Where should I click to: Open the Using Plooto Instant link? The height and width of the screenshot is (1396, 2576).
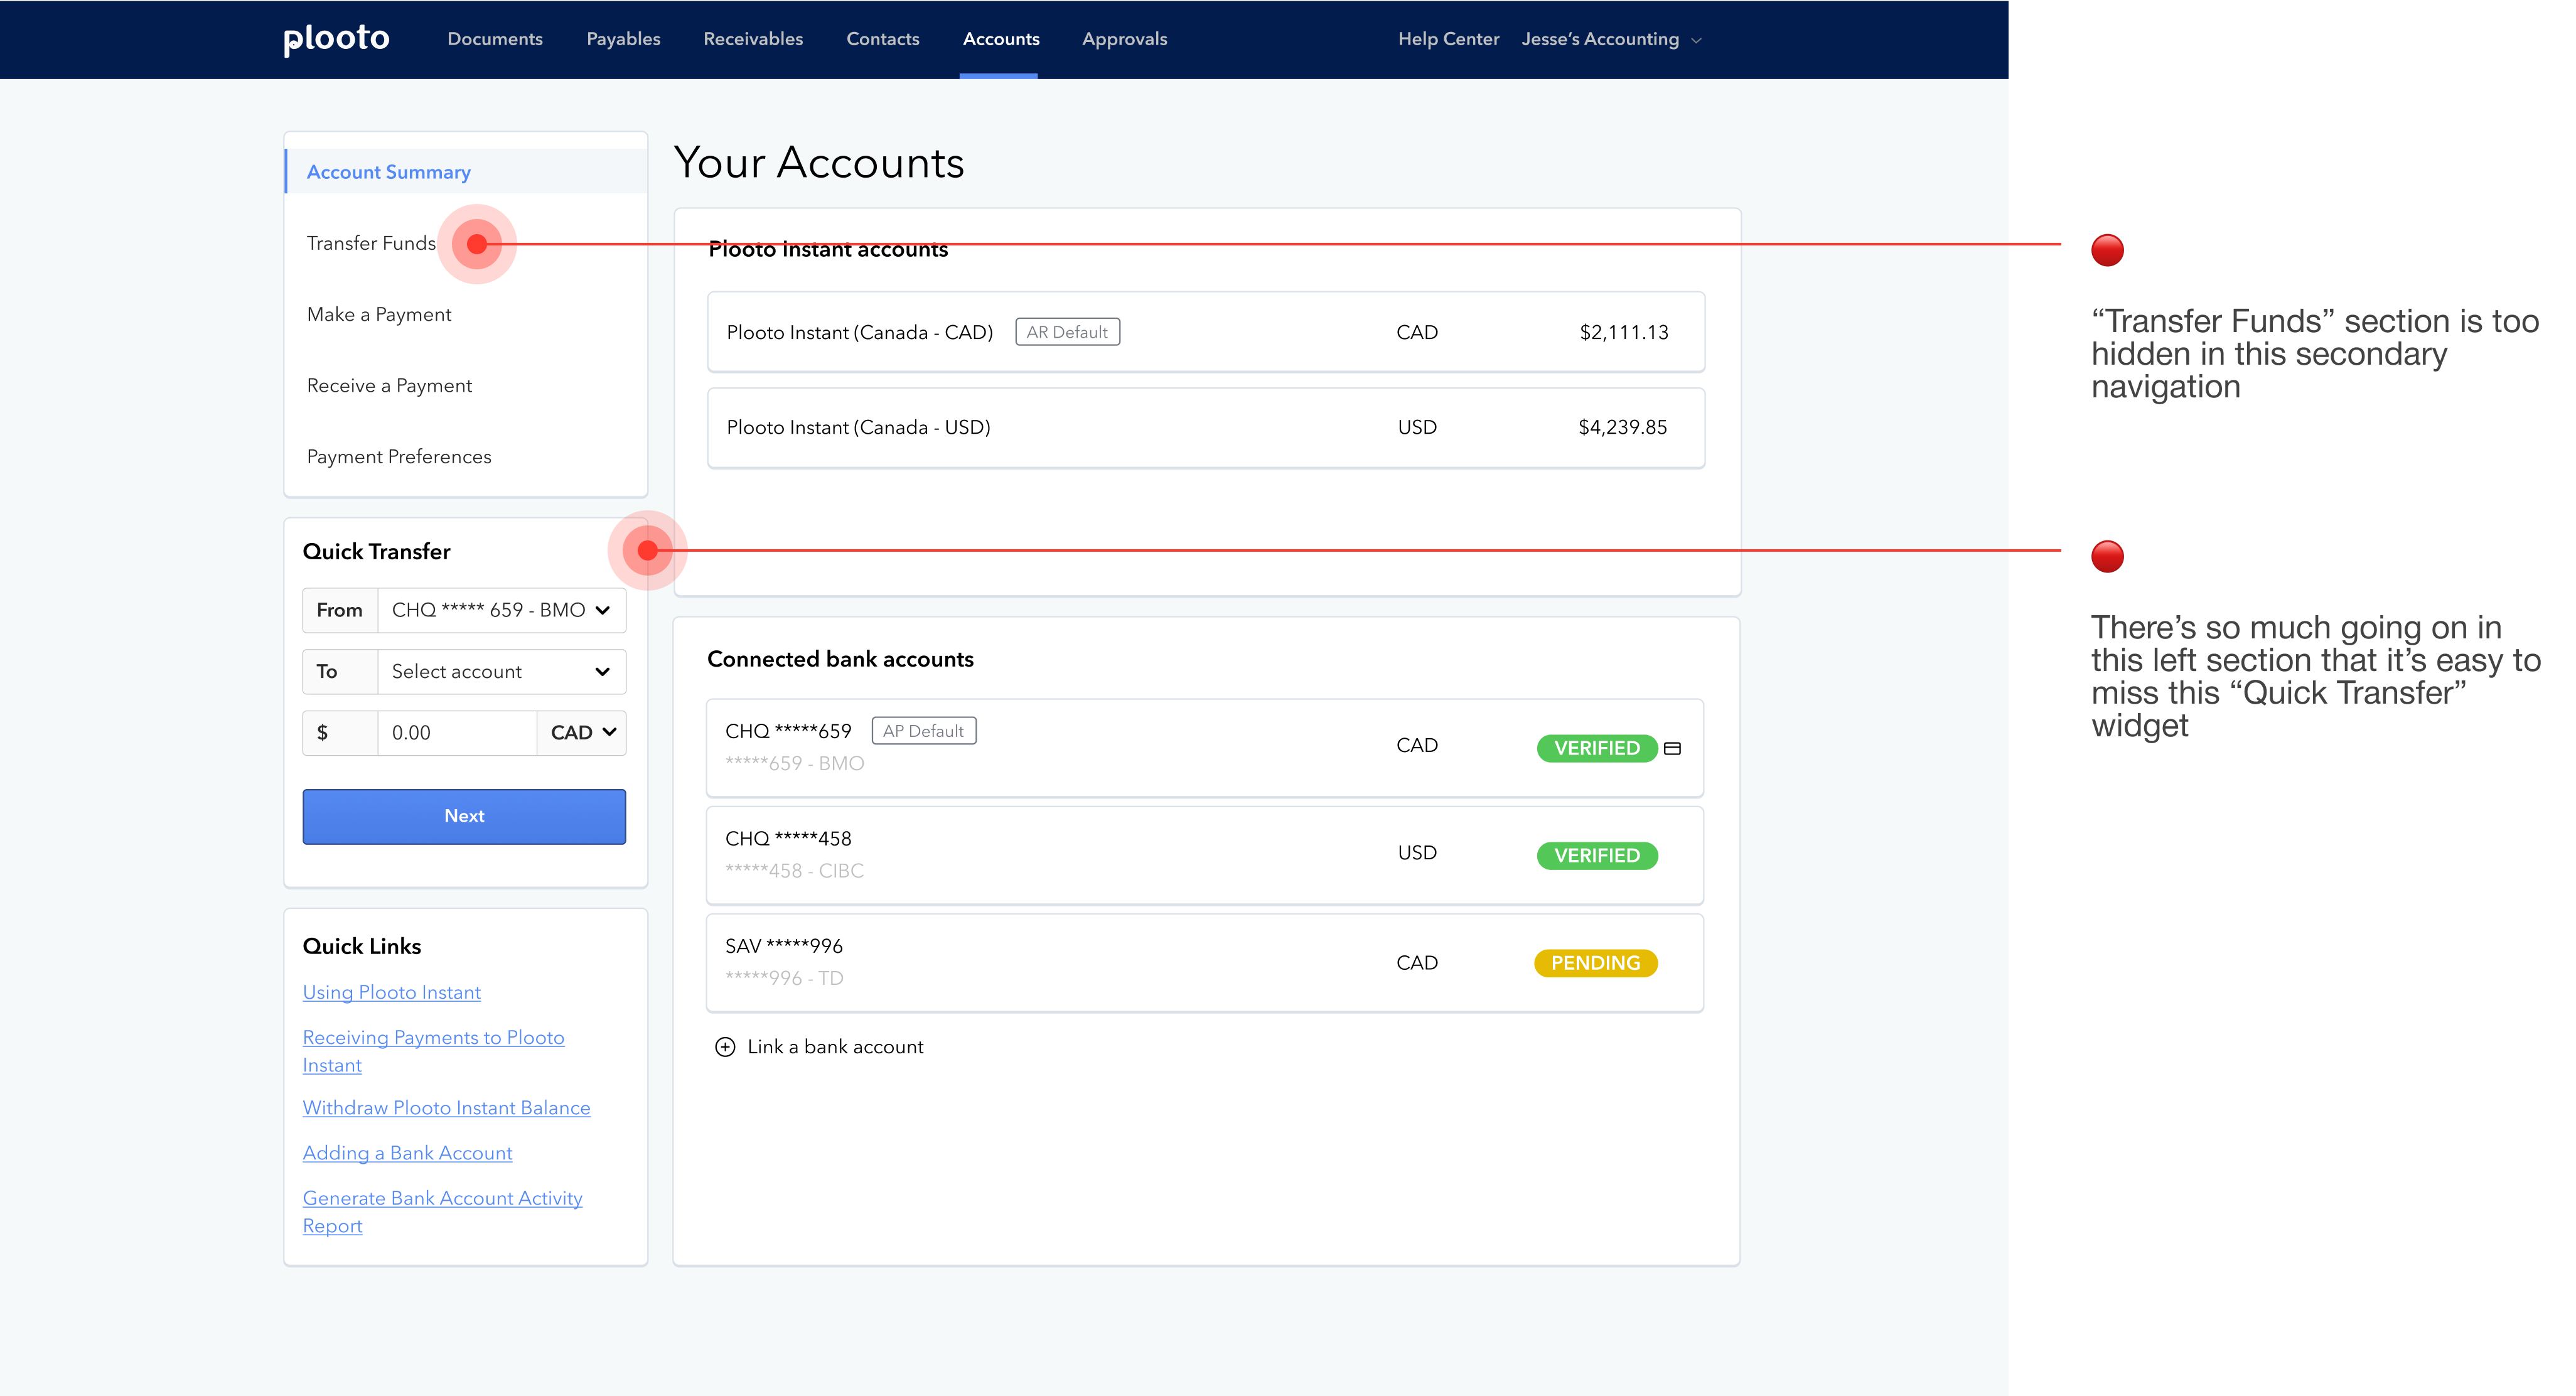click(x=392, y=992)
